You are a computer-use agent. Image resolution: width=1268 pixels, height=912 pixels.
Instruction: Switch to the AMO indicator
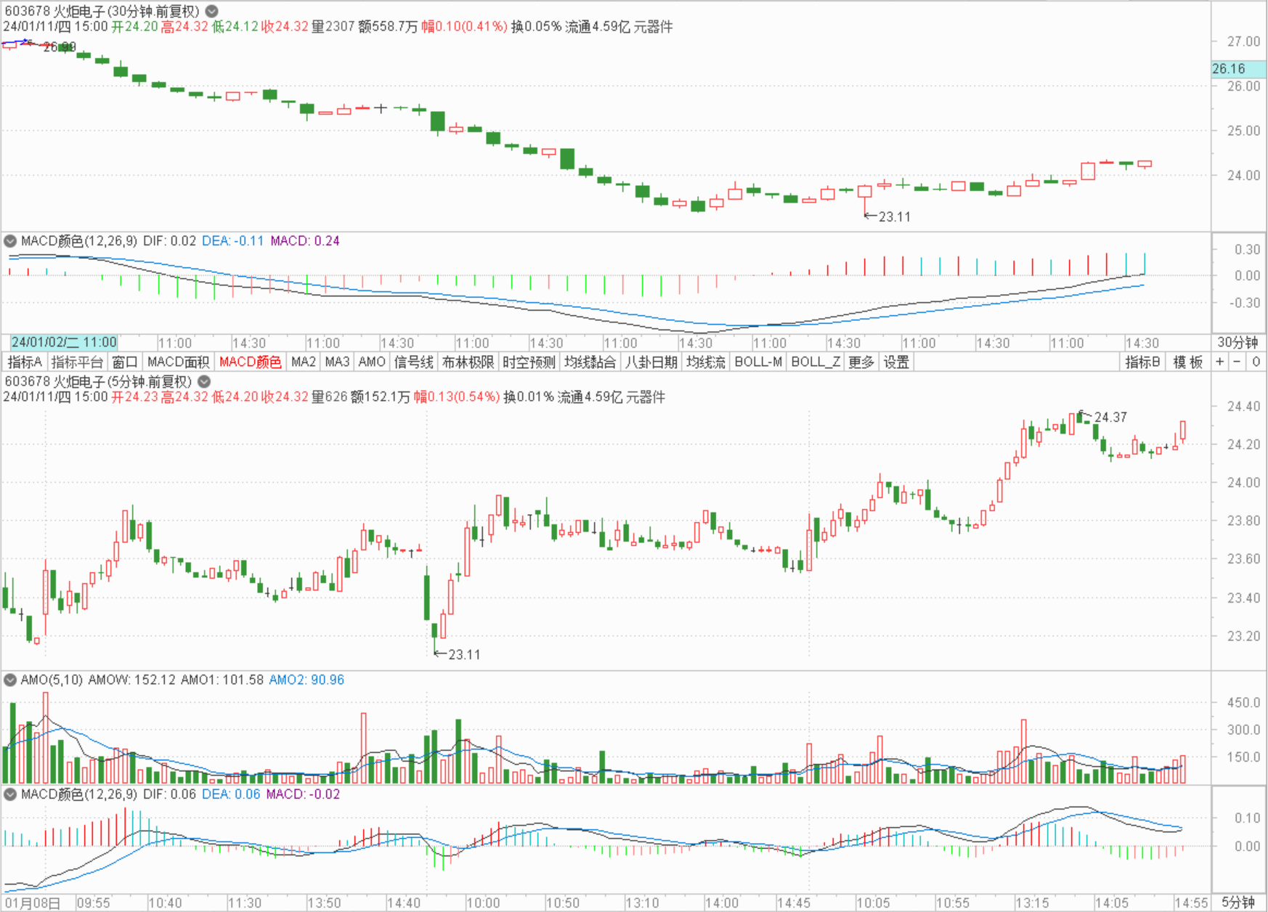(x=372, y=362)
